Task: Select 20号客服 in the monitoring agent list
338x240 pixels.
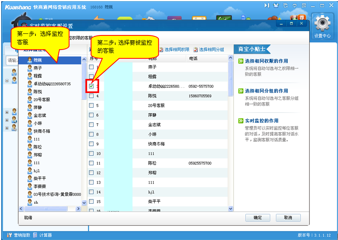Action: tap(41, 99)
